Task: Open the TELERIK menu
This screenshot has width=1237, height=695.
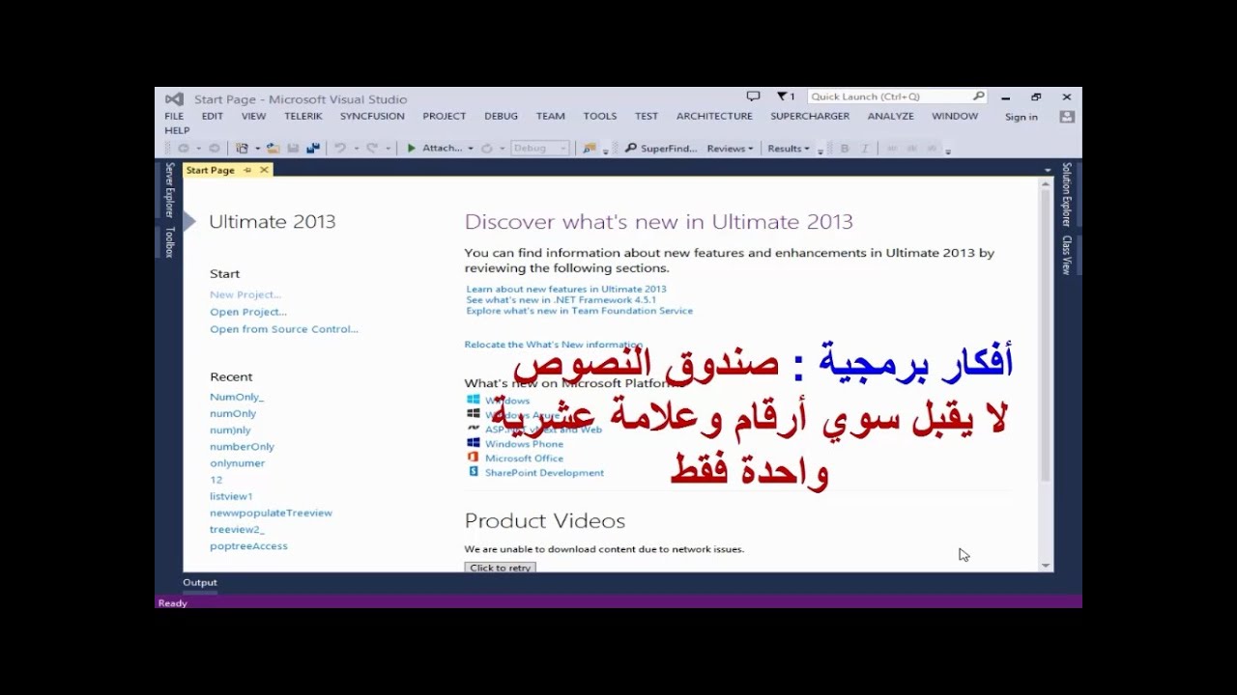Action: [303, 116]
